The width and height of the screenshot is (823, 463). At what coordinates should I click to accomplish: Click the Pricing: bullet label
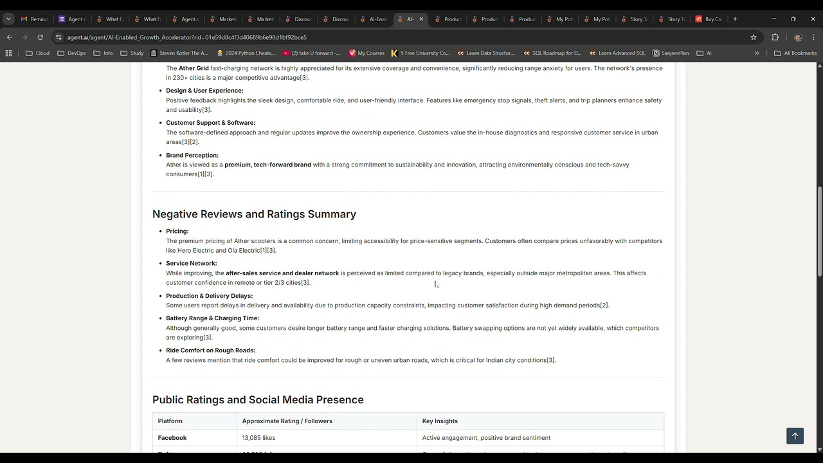point(177,231)
